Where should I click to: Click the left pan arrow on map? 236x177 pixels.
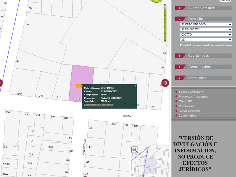(1, 83)
